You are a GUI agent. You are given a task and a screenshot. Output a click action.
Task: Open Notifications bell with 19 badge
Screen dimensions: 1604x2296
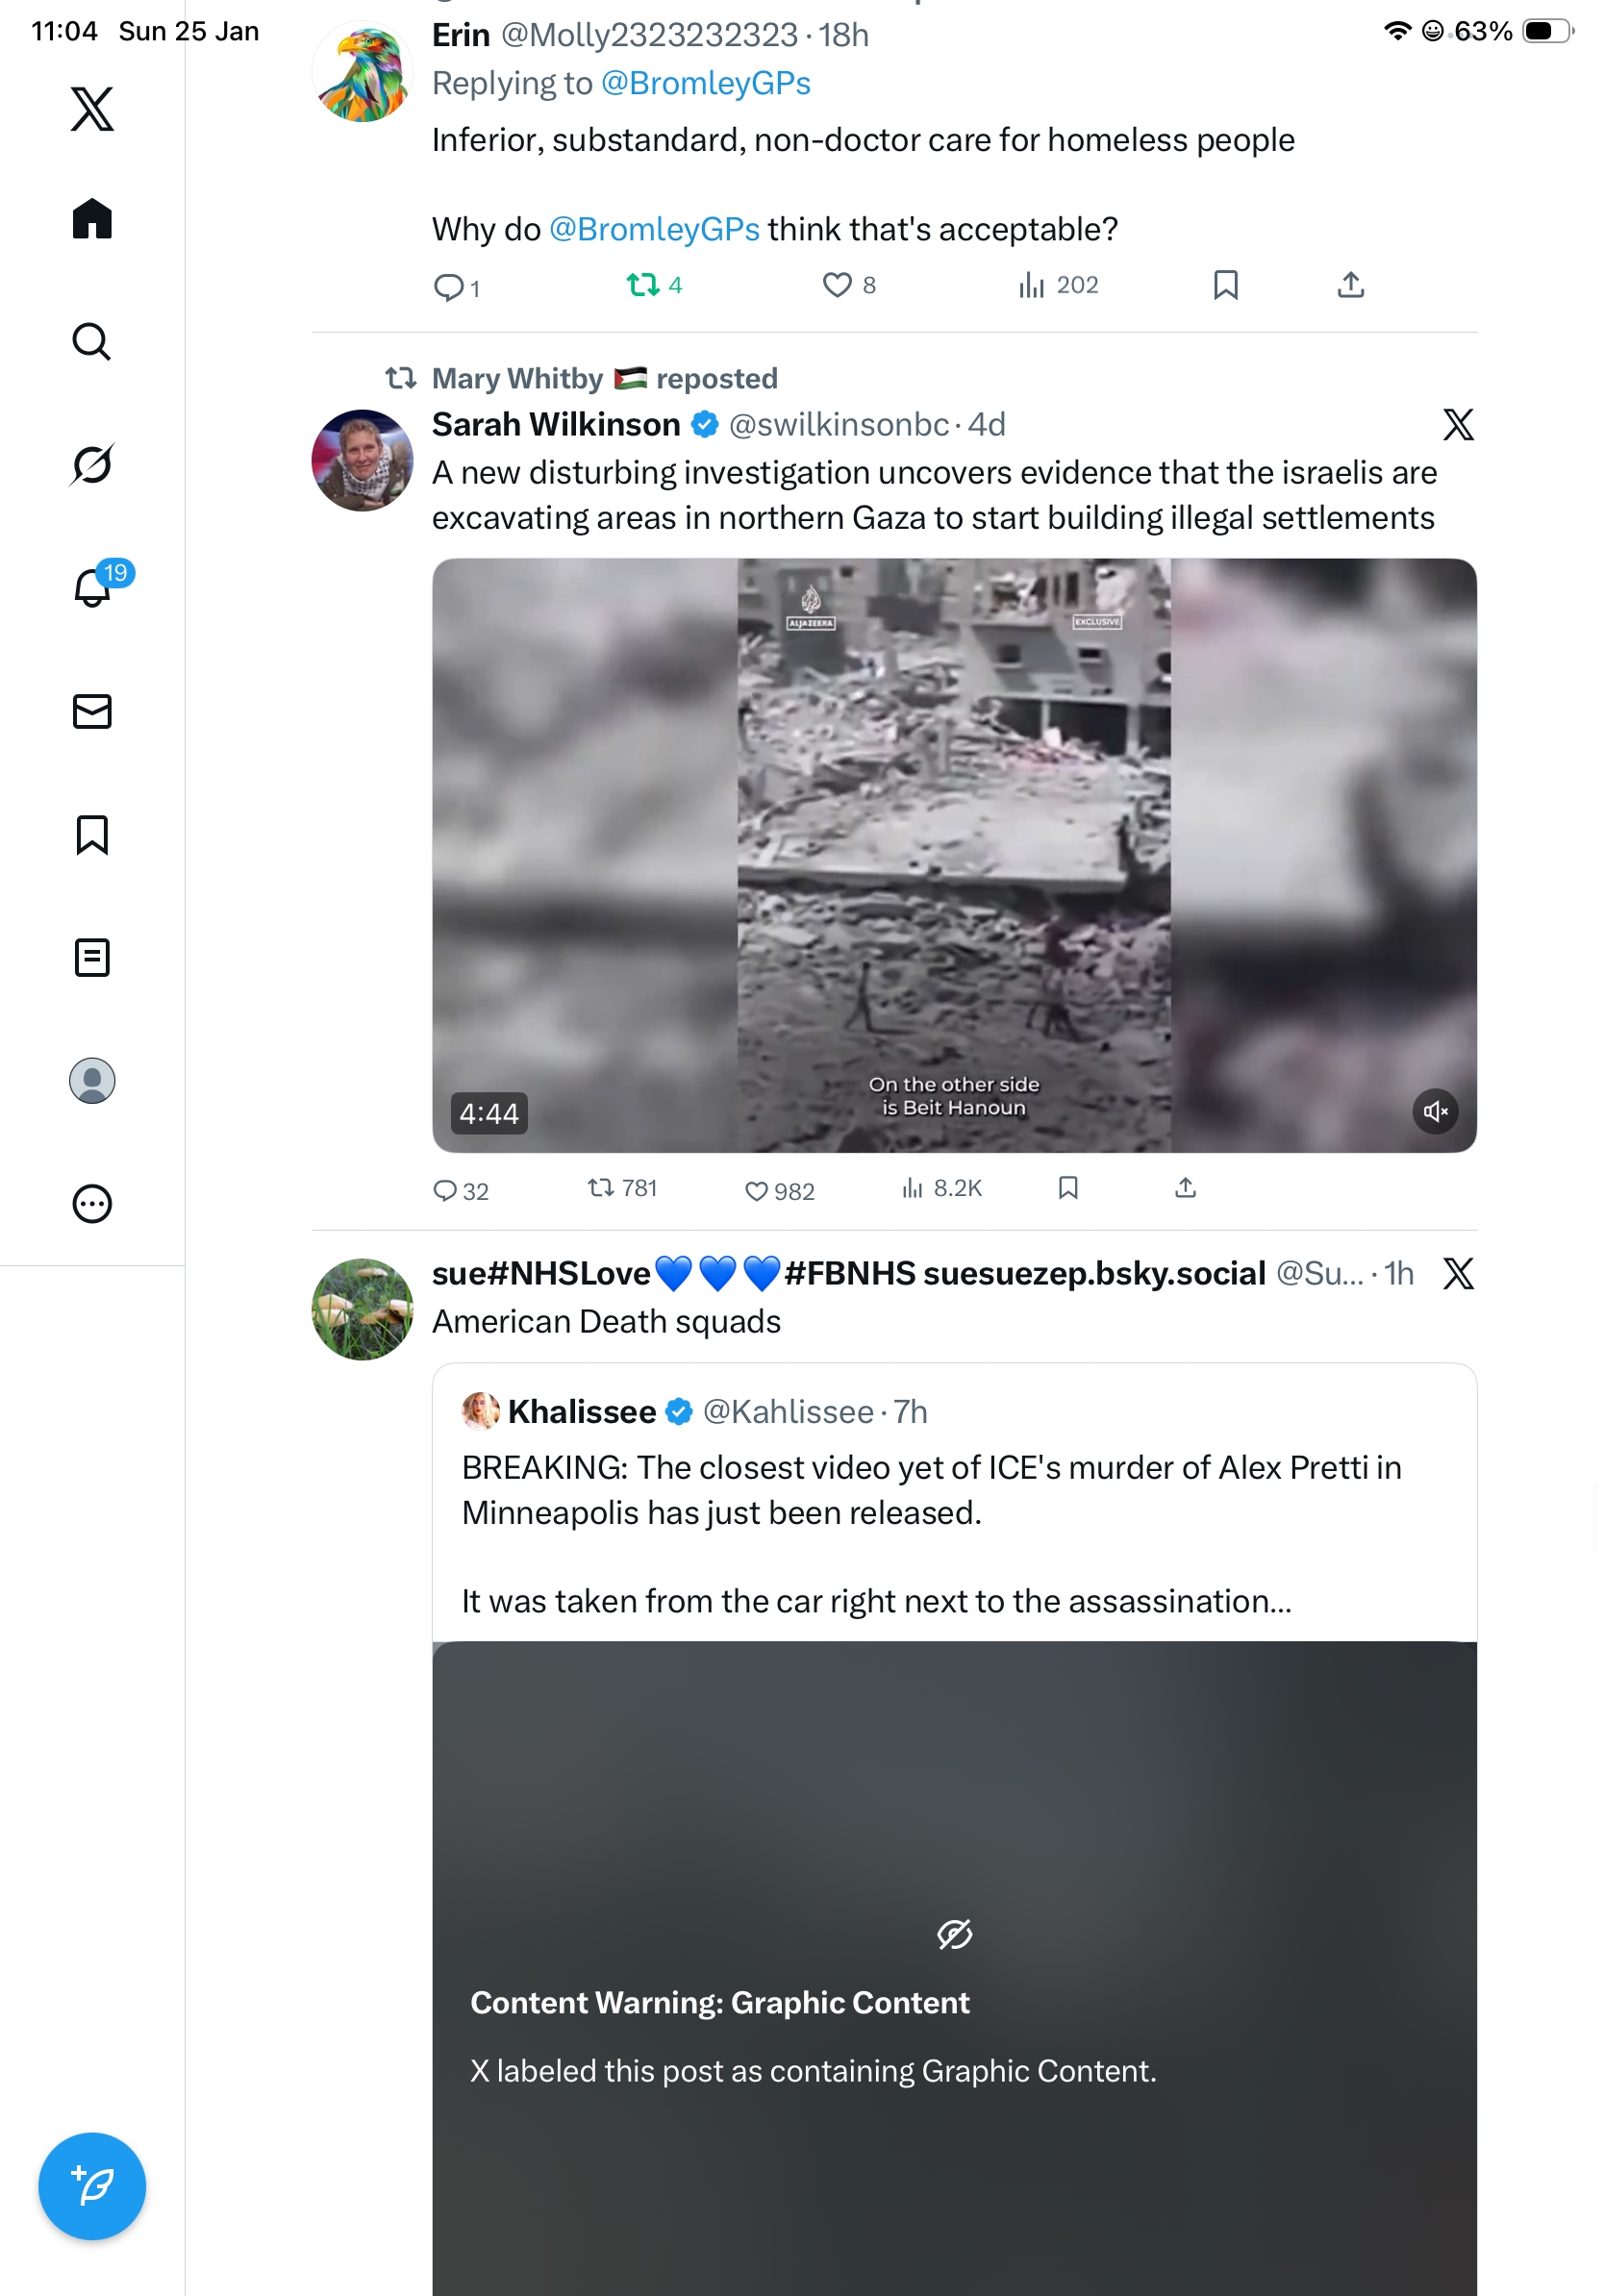[92, 587]
